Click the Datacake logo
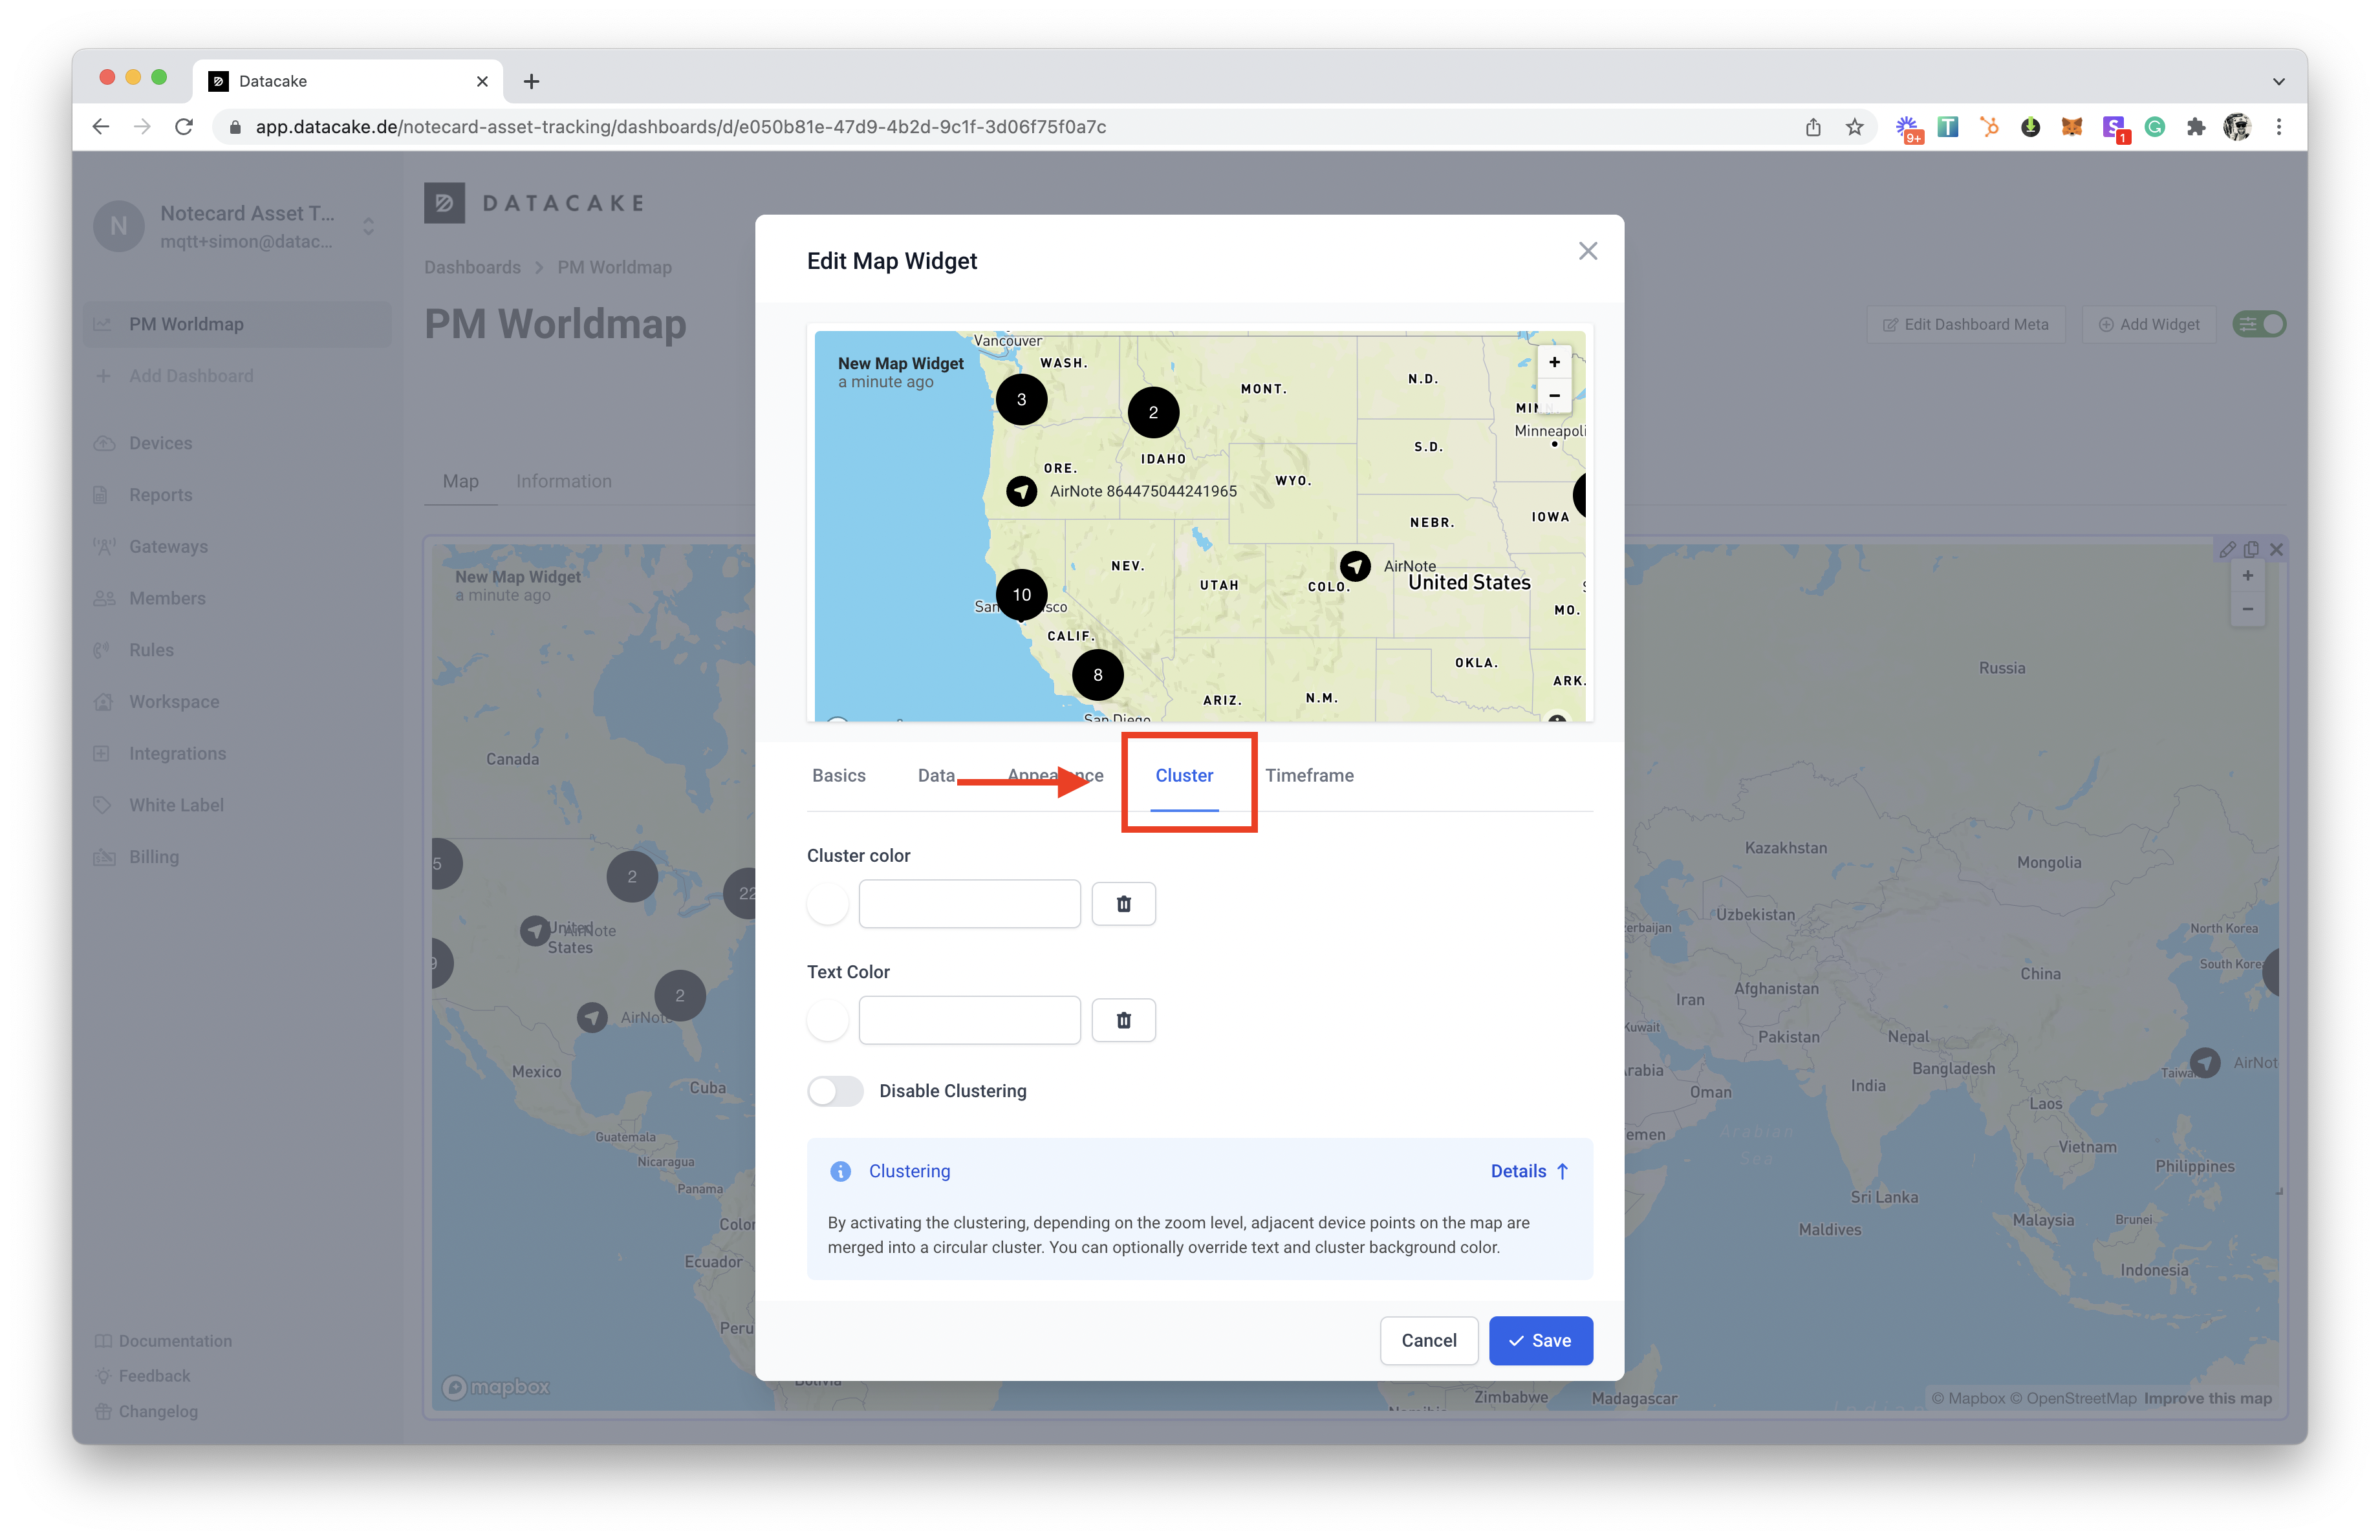Image resolution: width=2380 pixels, height=1540 pixels. [x=535, y=203]
